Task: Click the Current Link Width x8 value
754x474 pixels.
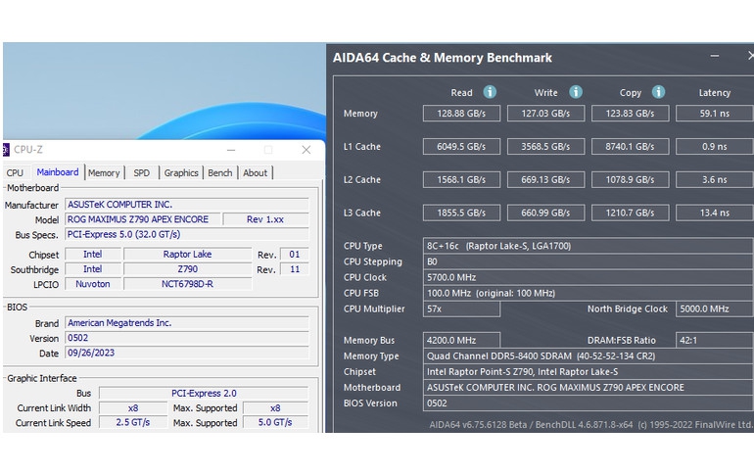Action: pyautogui.click(x=133, y=407)
